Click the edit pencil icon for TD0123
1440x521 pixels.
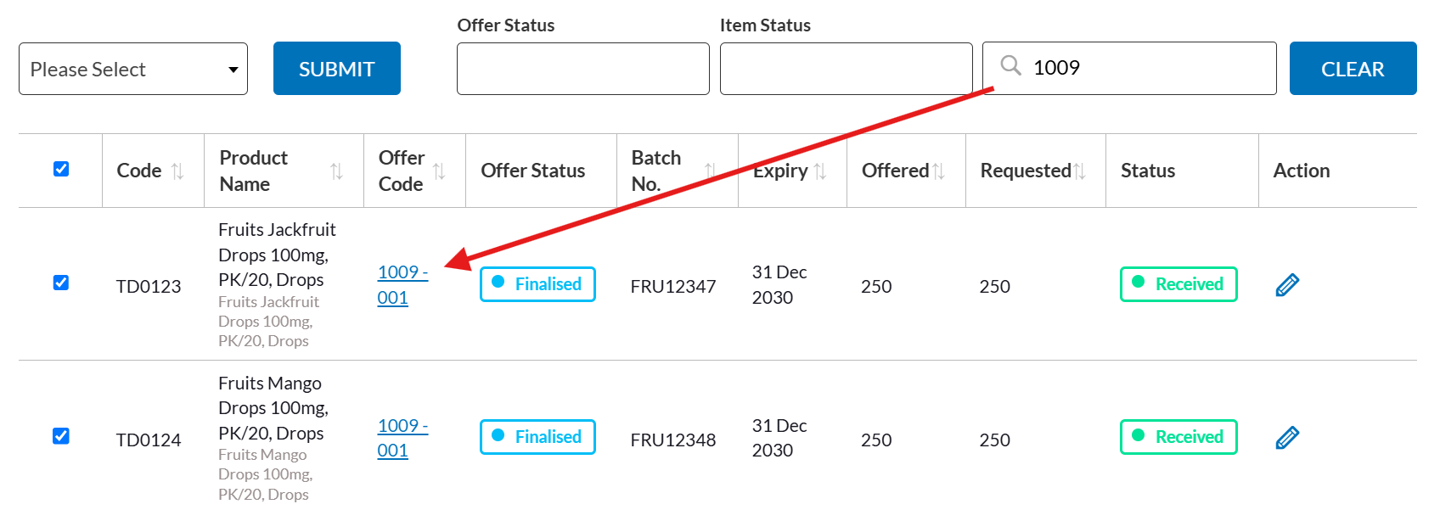(1287, 285)
